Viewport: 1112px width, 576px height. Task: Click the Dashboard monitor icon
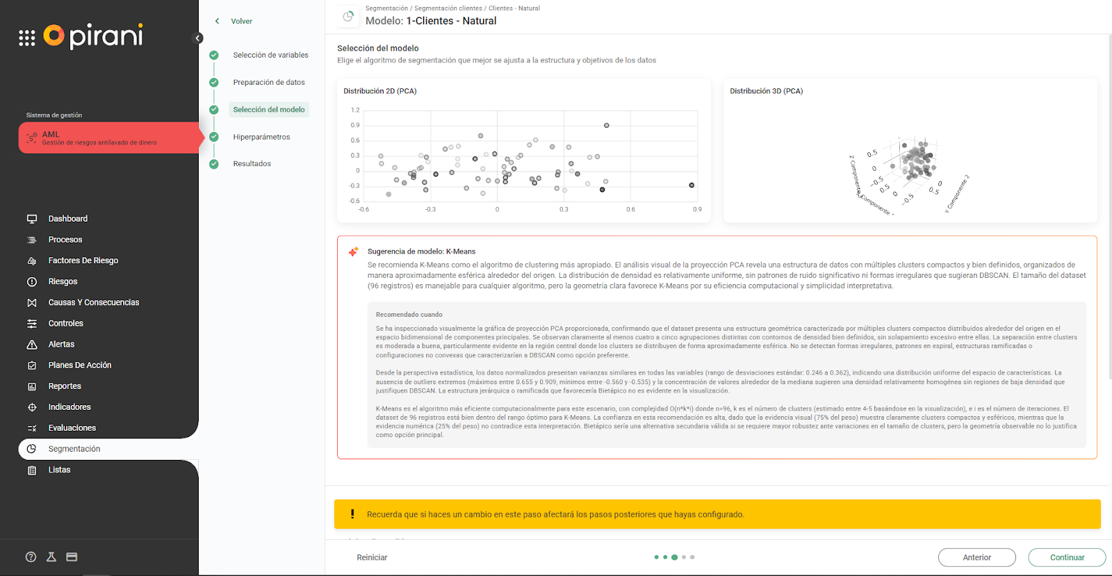(x=32, y=219)
